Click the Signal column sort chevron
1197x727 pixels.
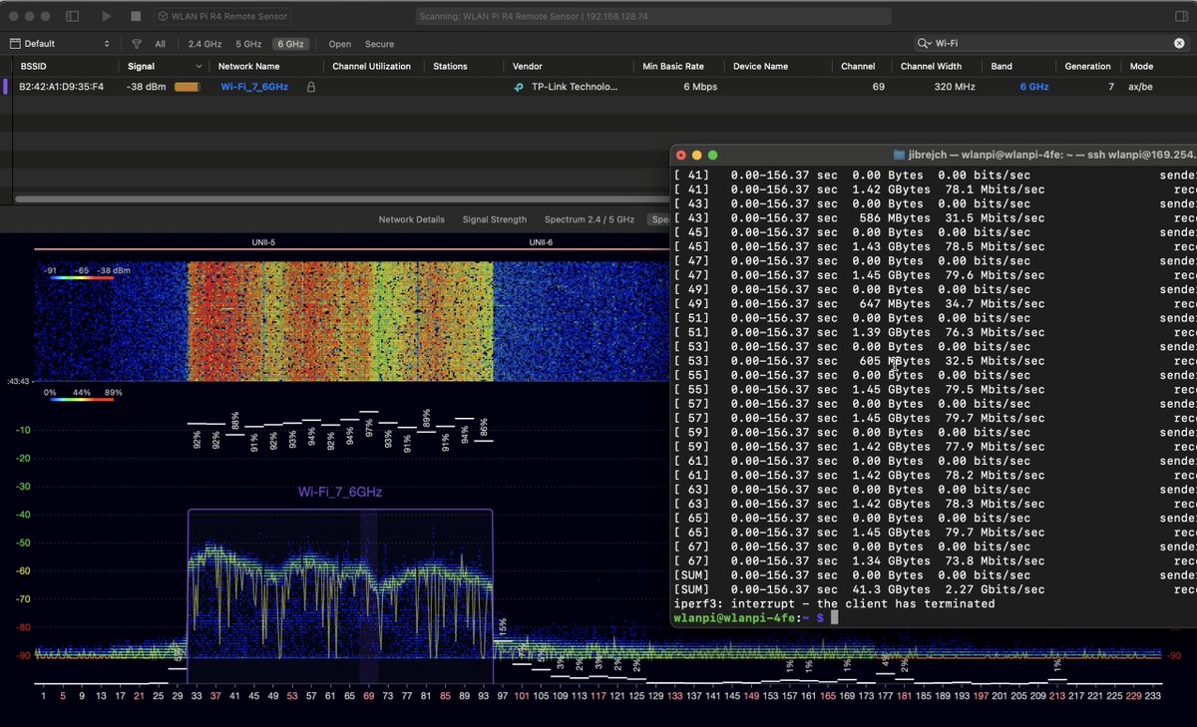[199, 66]
